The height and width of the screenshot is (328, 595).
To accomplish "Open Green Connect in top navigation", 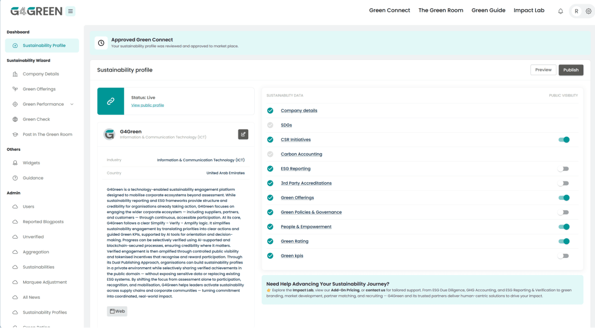I will 390,10.
